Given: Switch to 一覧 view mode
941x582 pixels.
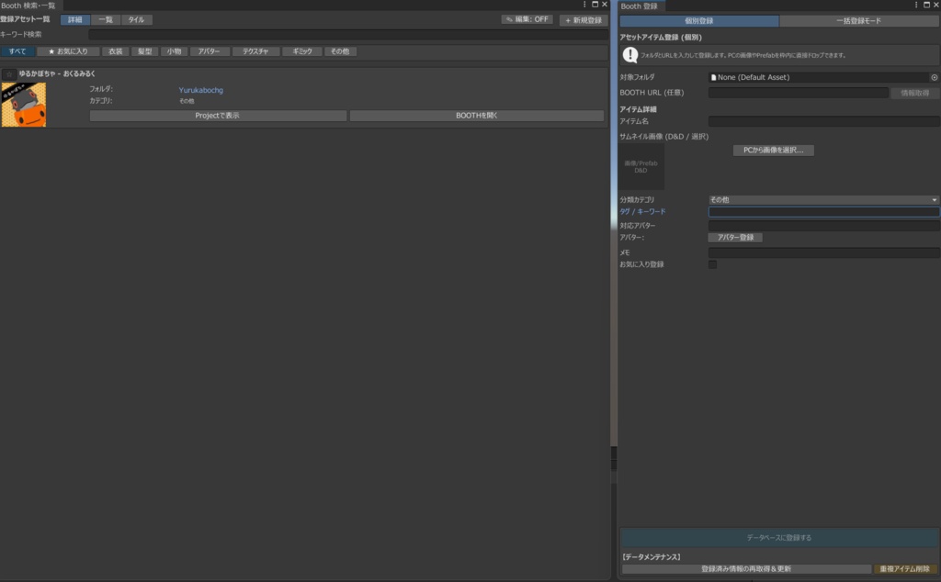Looking at the screenshot, I should click(x=106, y=20).
